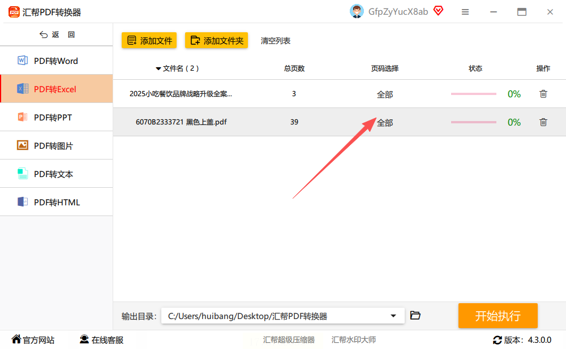Click the red VIP diamond icon
This screenshot has width=566, height=349.
pyautogui.click(x=438, y=11)
